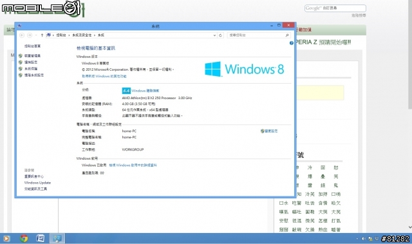Click the shield icon beside 進階系統設定
Viewport: 412px width, 244px height.
pos(21,75)
